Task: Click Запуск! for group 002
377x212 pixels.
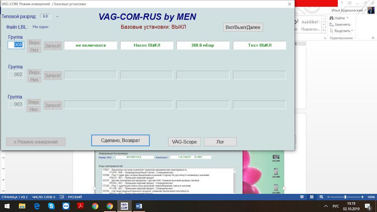Action: coord(53,75)
